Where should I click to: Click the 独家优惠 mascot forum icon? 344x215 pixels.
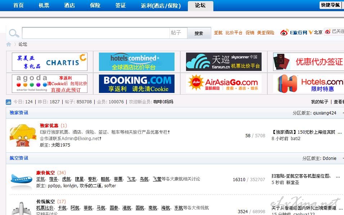[23, 135]
